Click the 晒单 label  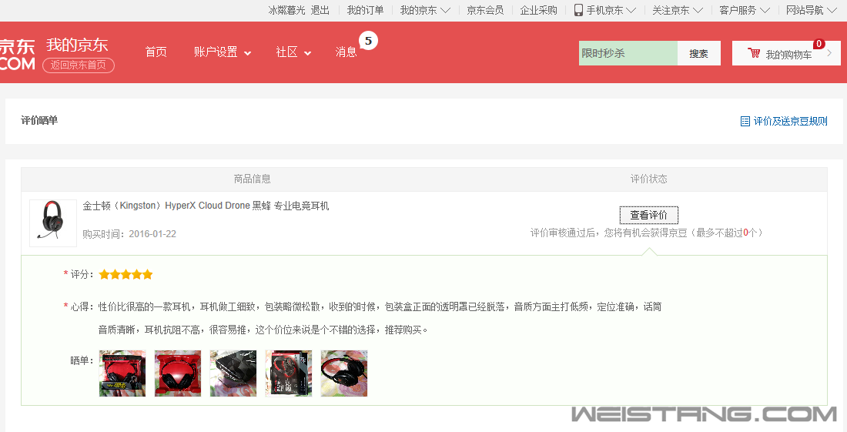pyautogui.click(x=82, y=360)
